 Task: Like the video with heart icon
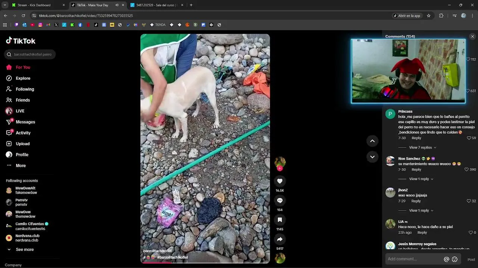(x=280, y=181)
